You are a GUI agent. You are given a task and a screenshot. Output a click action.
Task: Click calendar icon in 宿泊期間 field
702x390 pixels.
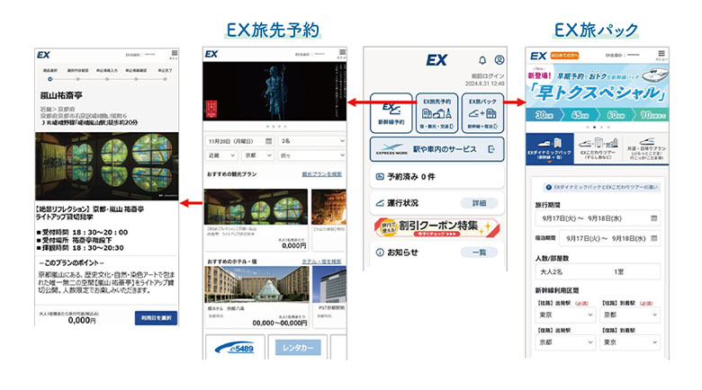[x=653, y=240]
